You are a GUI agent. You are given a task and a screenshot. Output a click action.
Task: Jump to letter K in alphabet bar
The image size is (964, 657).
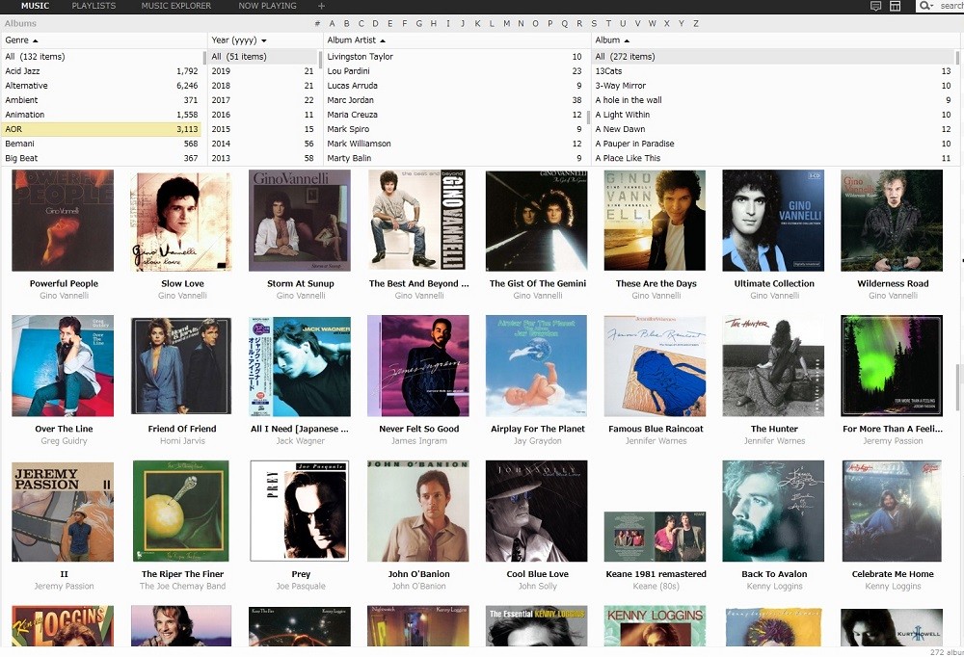point(477,23)
